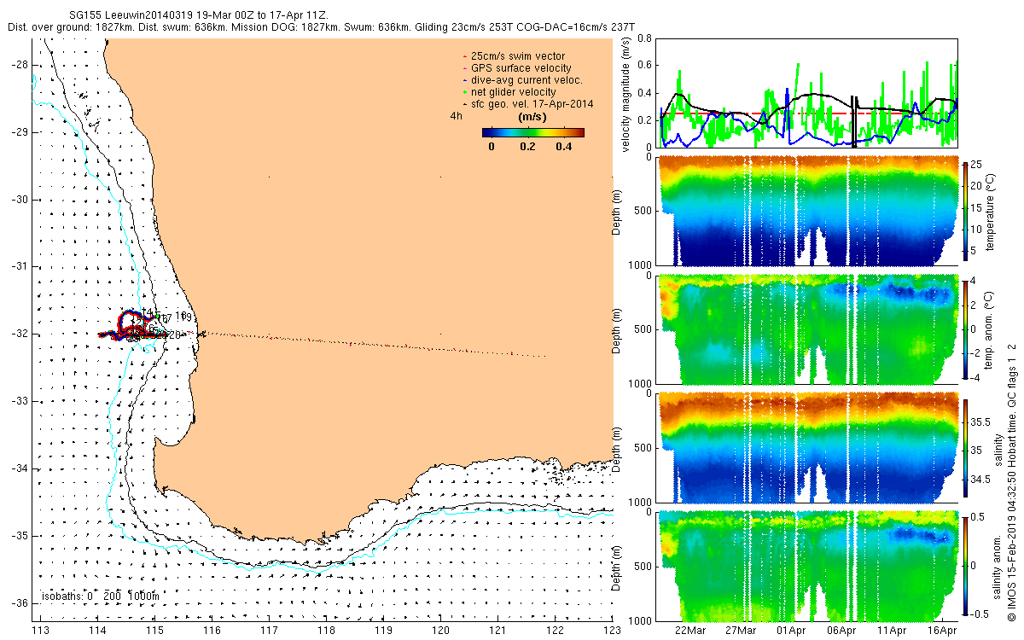Click the salinity colorbar
The height and width of the screenshot is (640, 1024).
coord(966,448)
